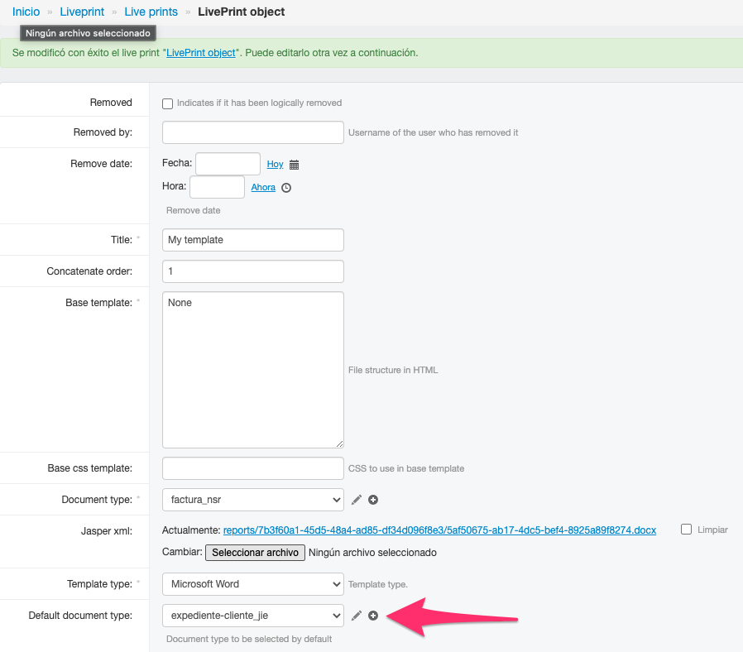743x652 pixels.
Task: Edit selected Default document type pencil icon
Action: point(357,616)
